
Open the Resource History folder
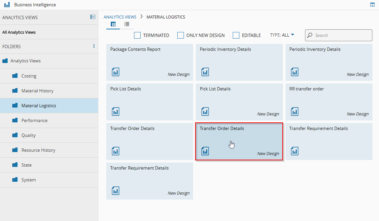[x=38, y=150]
